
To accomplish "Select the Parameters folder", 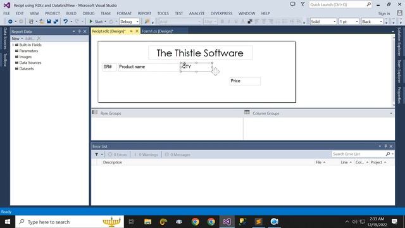I will tap(28, 51).
